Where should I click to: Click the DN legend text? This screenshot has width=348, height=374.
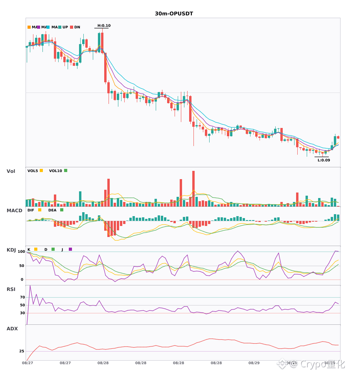(x=77, y=27)
